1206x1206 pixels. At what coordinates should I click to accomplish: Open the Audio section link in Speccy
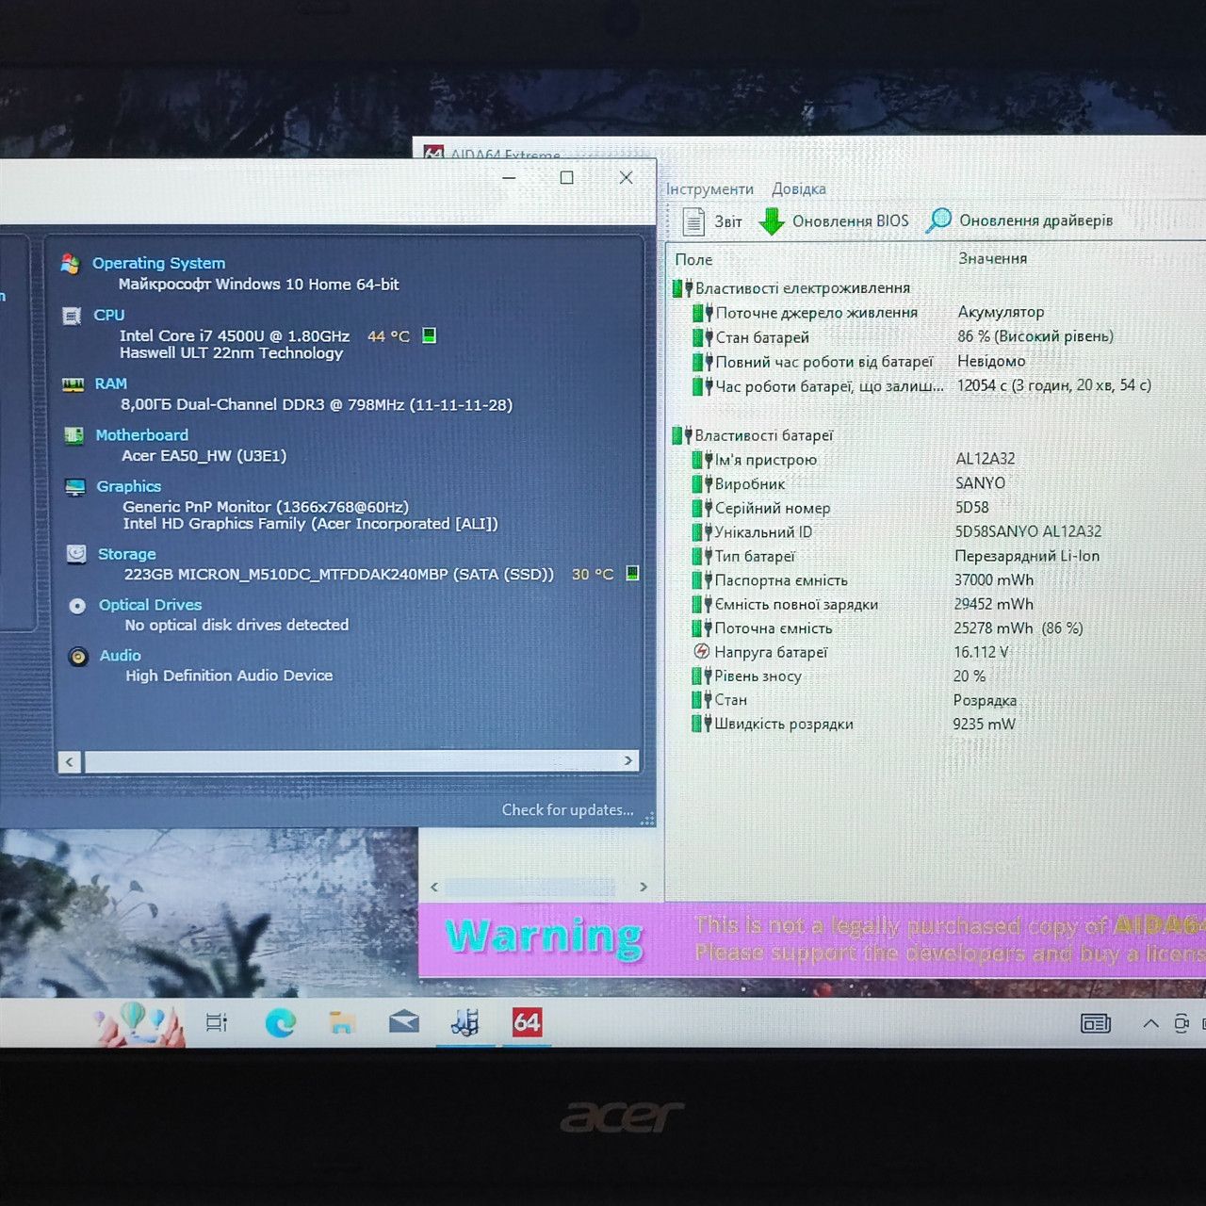[121, 656]
